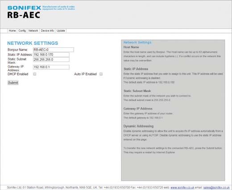Click the Bonjour Name label
This screenshot has height=190, width=232.
17,50
